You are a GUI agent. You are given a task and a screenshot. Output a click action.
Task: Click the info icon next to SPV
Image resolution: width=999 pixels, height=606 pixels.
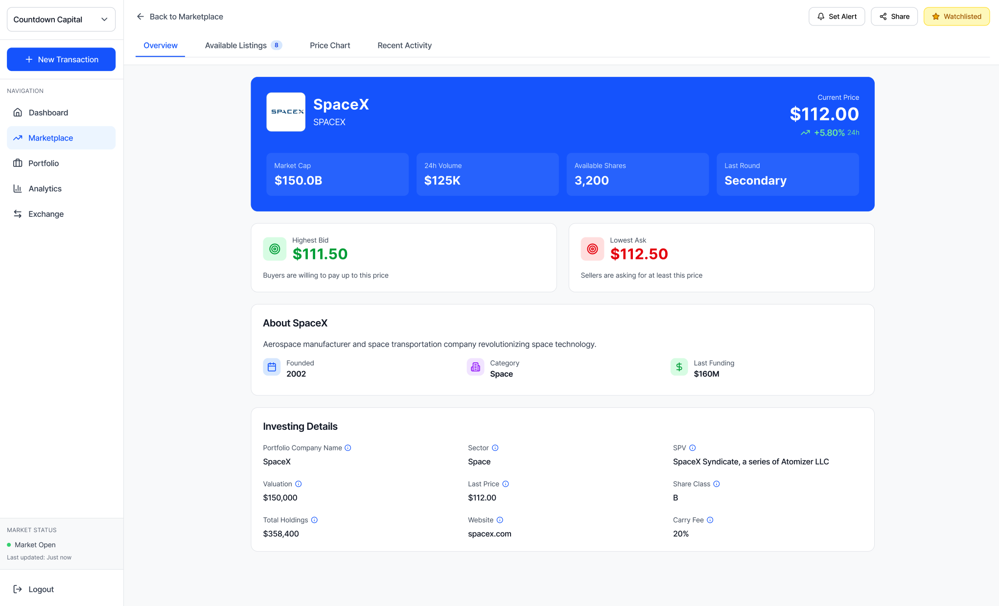pyautogui.click(x=693, y=448)
